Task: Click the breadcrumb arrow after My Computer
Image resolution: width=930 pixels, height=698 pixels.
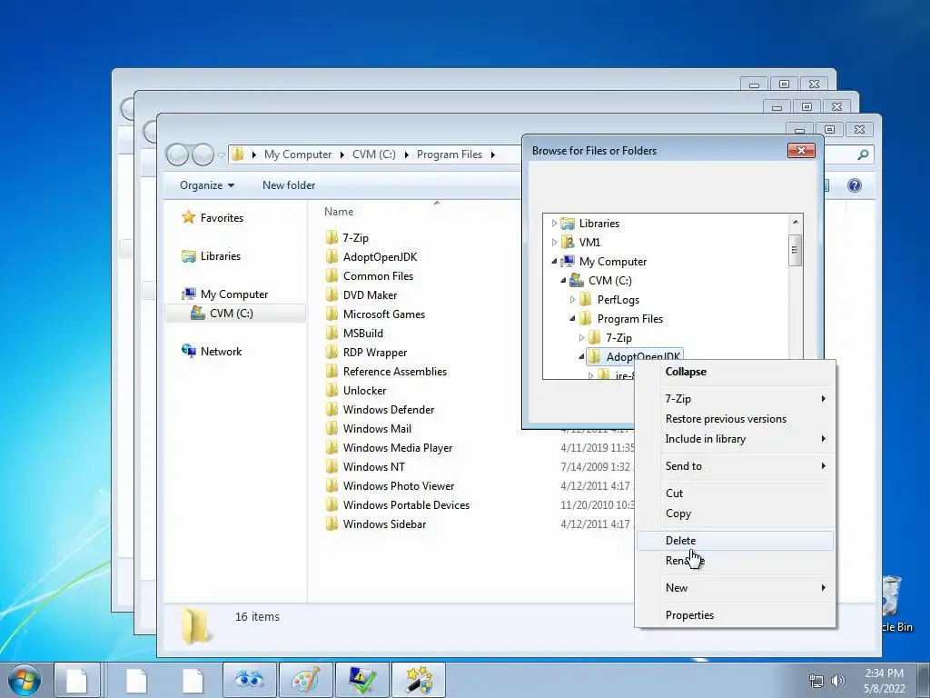Action: tap(341, 155)
